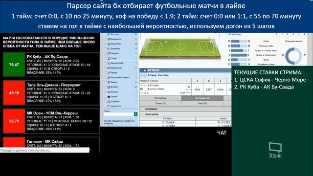Viewport: 313px width, 176px height.
Task: Click the possession donut chart
Action: click(x=293, y=56)
